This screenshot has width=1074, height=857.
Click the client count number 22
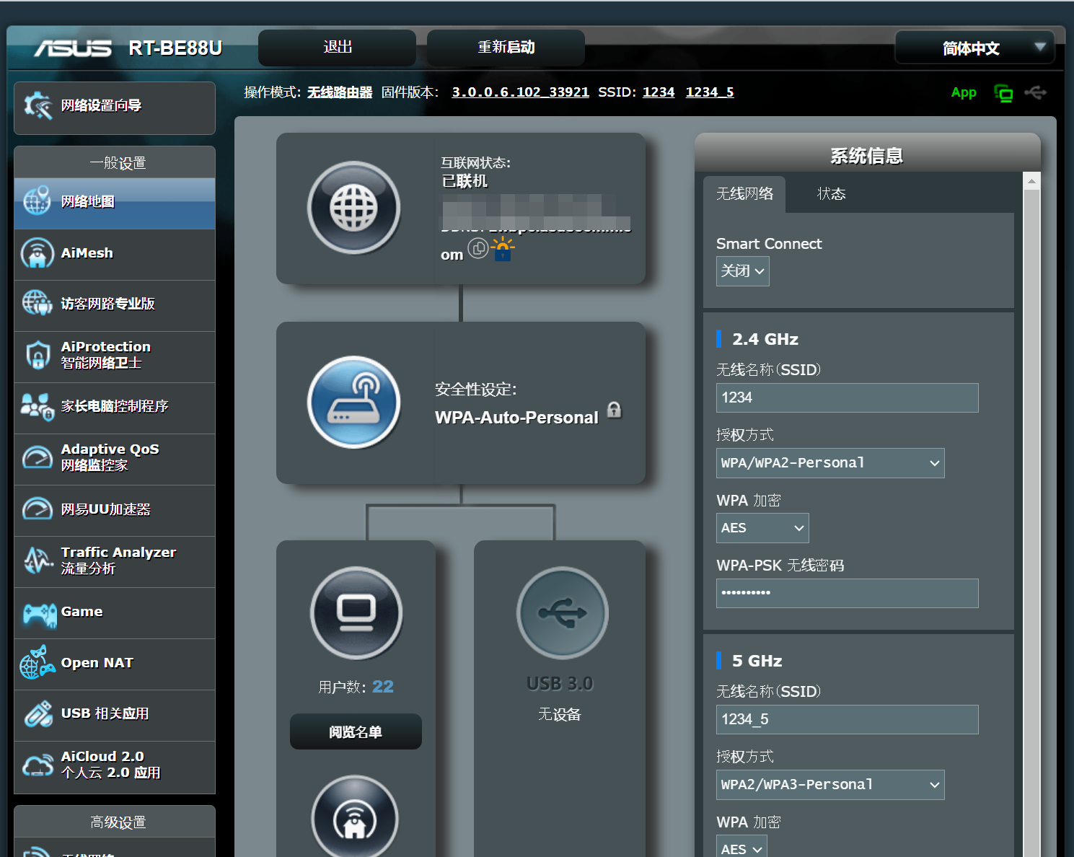[x=383, y=687]
